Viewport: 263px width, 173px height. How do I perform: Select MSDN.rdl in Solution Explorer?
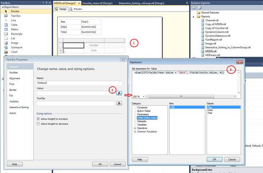click(211, 51)
